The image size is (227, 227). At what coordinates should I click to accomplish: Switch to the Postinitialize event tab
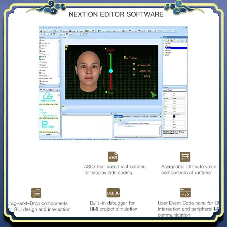coord(127,117)
